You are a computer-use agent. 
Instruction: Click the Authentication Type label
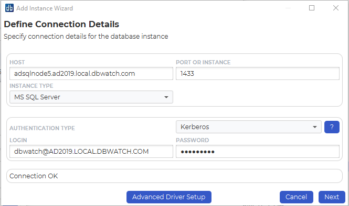pyautogui.click(x=43, y=128)
